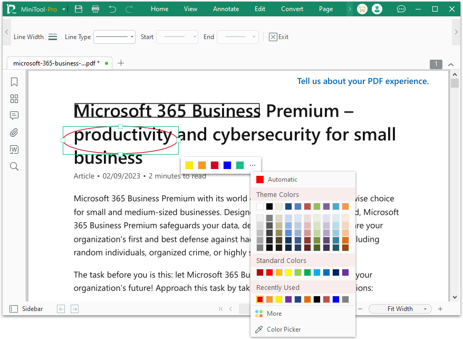
Task: Open more colors ellipsis in quick bar
Action: (253, 165)
